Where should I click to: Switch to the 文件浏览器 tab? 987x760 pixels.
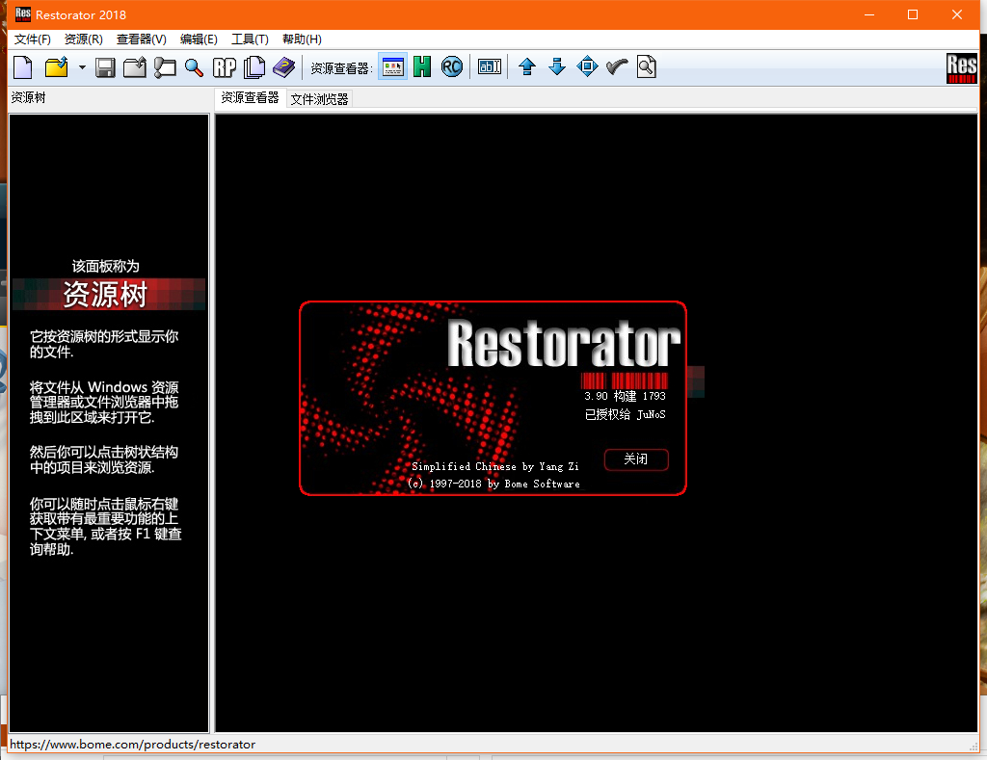tap(320, 98)
